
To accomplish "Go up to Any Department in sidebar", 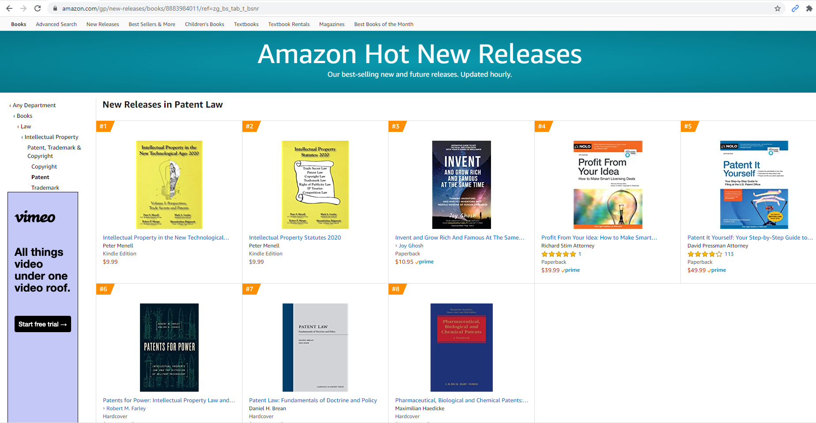I will (x=34, y=105).
